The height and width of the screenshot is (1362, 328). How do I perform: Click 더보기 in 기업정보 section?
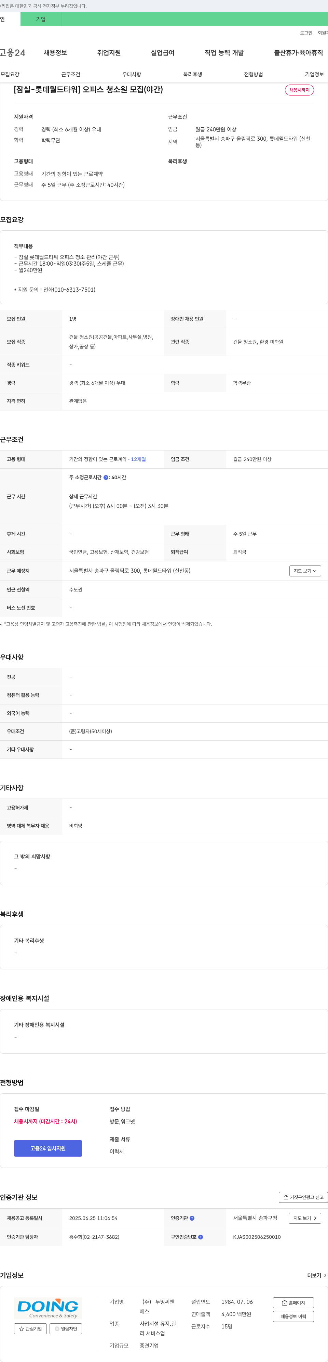click(317, 1276)
